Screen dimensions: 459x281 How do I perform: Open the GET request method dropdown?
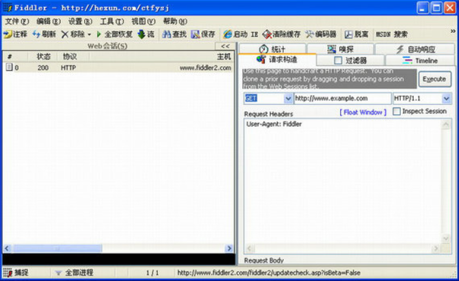[288, 98]
